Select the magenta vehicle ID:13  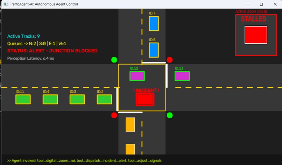point(182,76)
